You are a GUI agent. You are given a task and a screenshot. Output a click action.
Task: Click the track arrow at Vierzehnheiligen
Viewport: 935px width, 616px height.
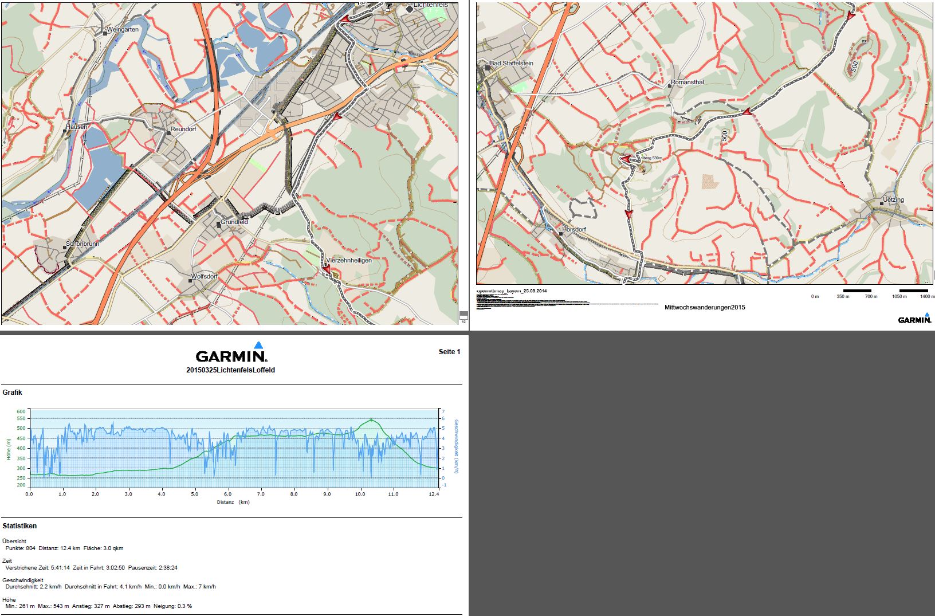pos(327,268)
